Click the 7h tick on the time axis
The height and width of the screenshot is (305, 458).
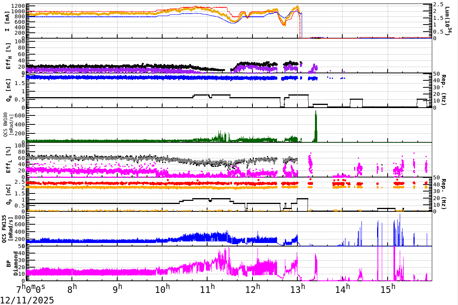click(21, 289)
